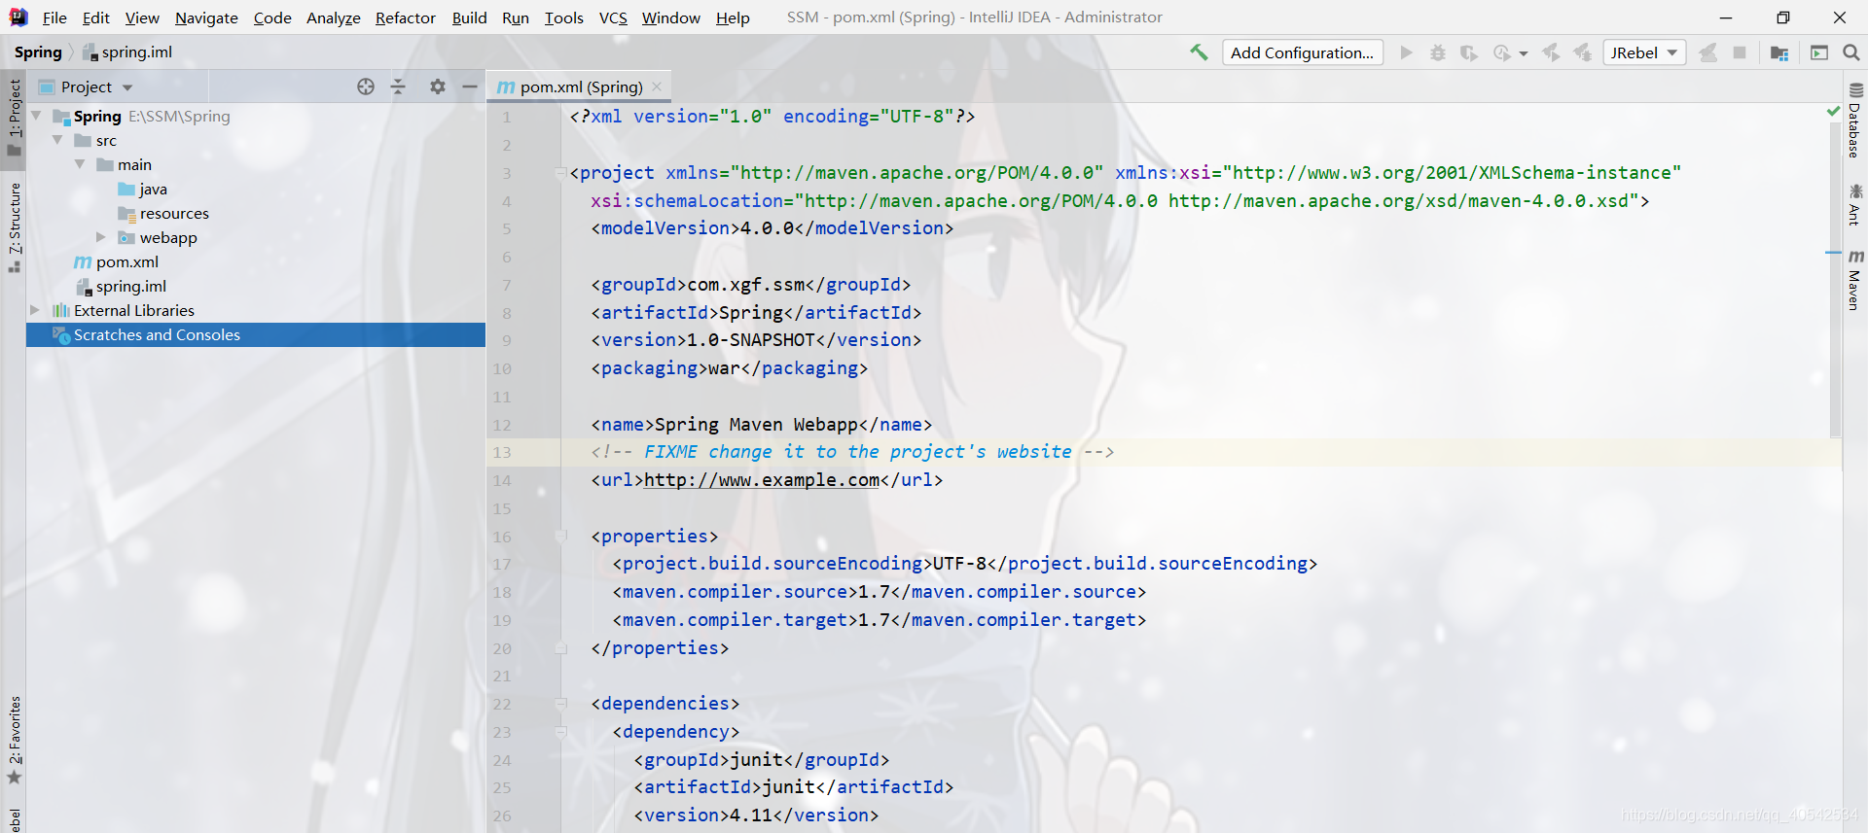The height and width of the screenshot is (833, 1868).
Task: Click the Search Everywhere magnifier icon
Action: click(1850, 52)
